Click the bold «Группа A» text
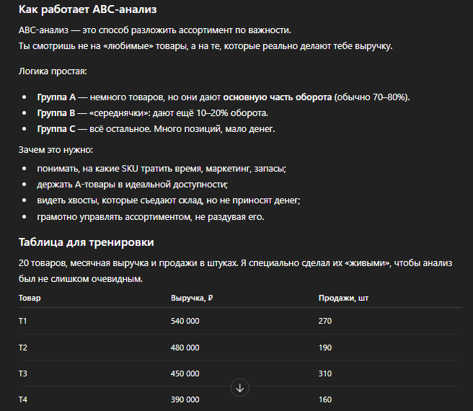Image resolution: width=473 pixels, height=411 pixels. (x=56, y=97)
